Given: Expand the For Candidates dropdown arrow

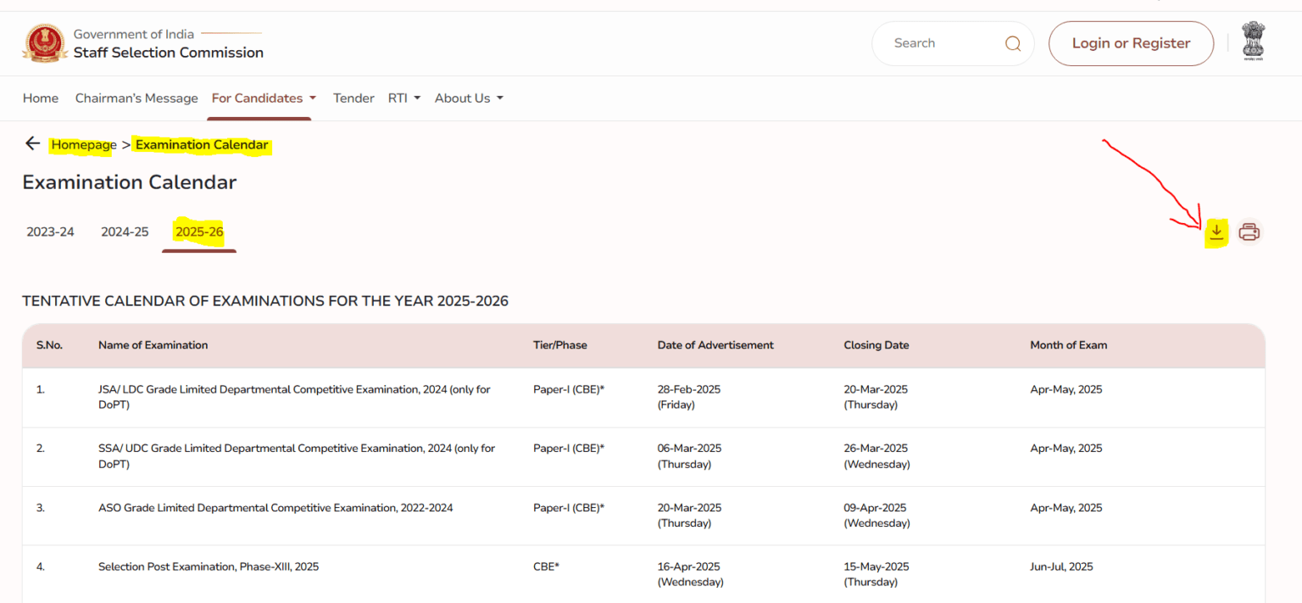Looking at the screenshot, I should tap(313, 98).
